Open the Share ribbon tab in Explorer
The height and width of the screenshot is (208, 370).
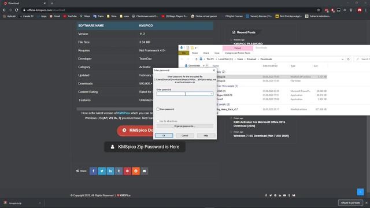pyautogui.click(x=206, y=53)
